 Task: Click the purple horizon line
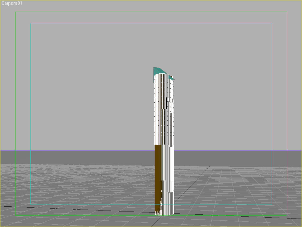point(75,151)
